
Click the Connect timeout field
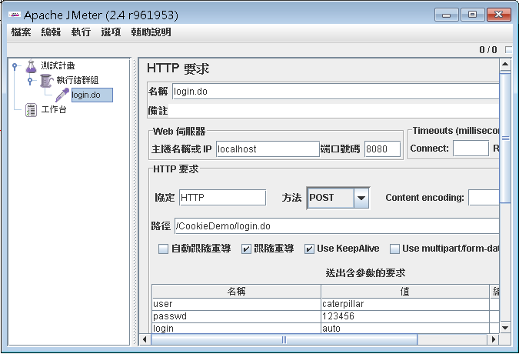tap(471, 149)
